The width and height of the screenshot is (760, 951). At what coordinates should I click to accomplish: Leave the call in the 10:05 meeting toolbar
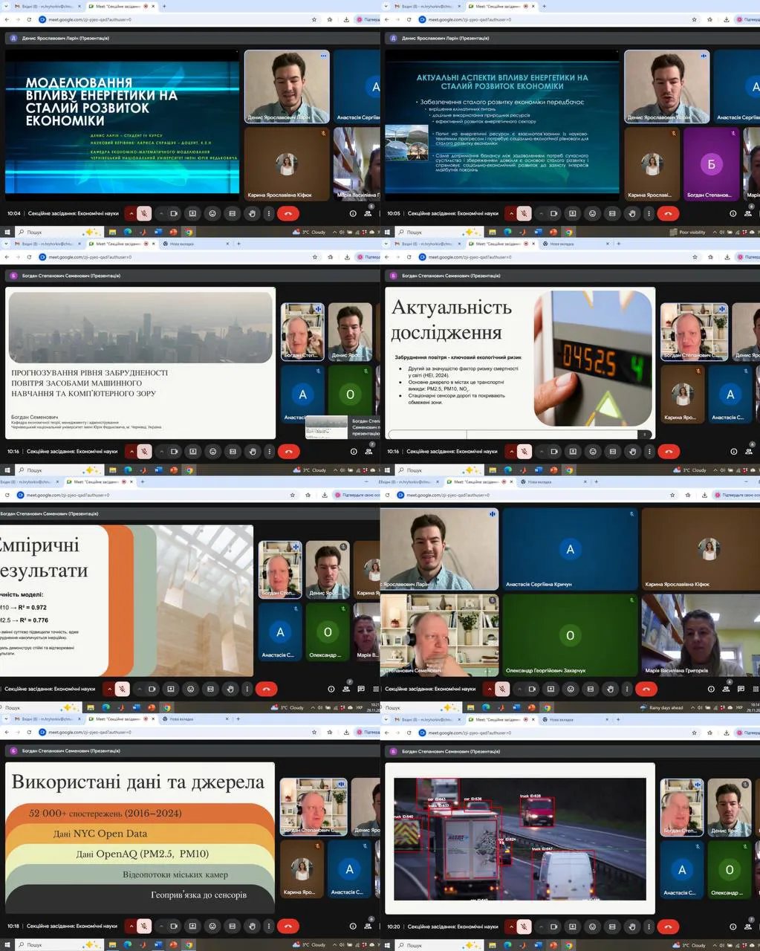[x=668, y=213]
